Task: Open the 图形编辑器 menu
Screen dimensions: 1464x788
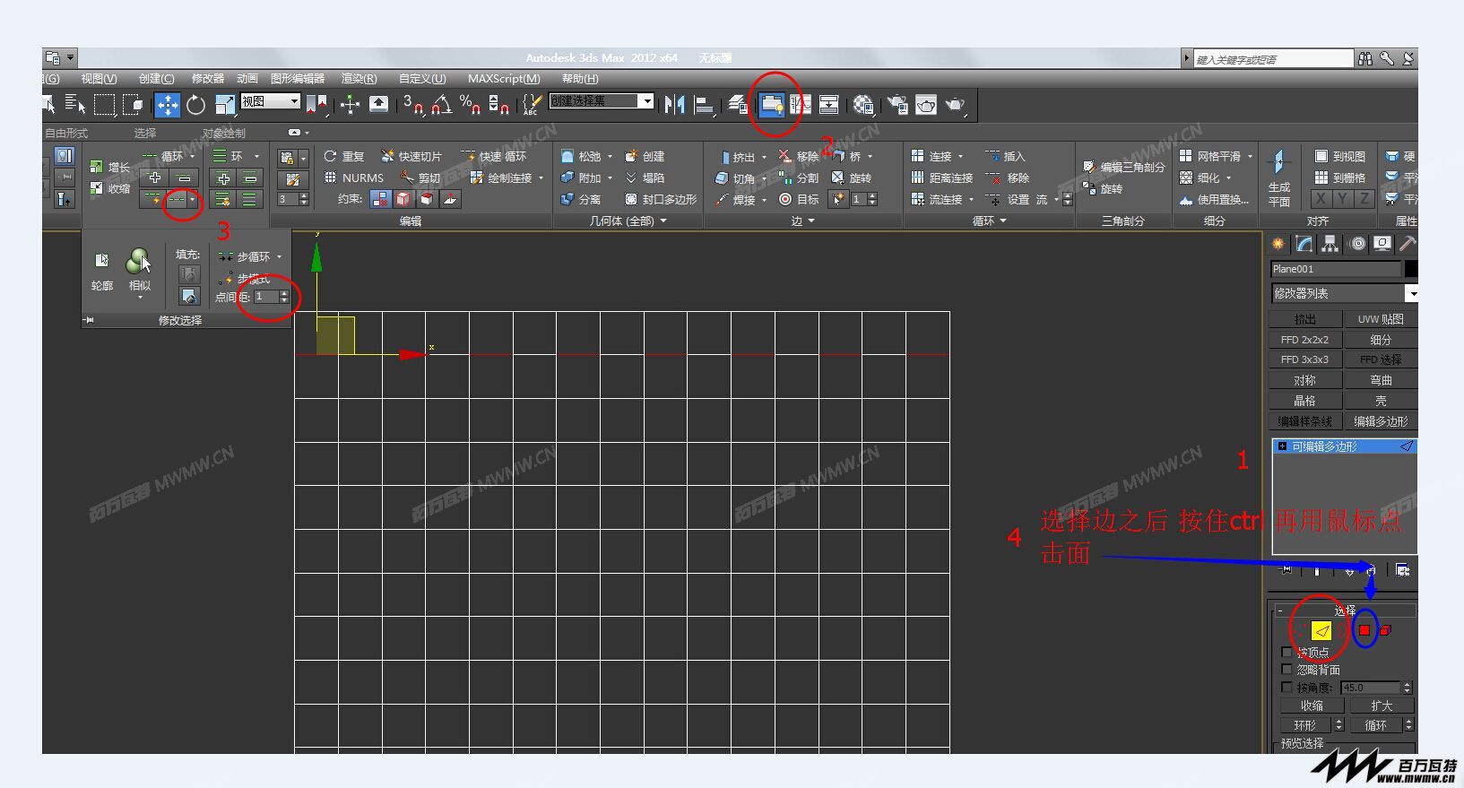Action: [298, 79]
